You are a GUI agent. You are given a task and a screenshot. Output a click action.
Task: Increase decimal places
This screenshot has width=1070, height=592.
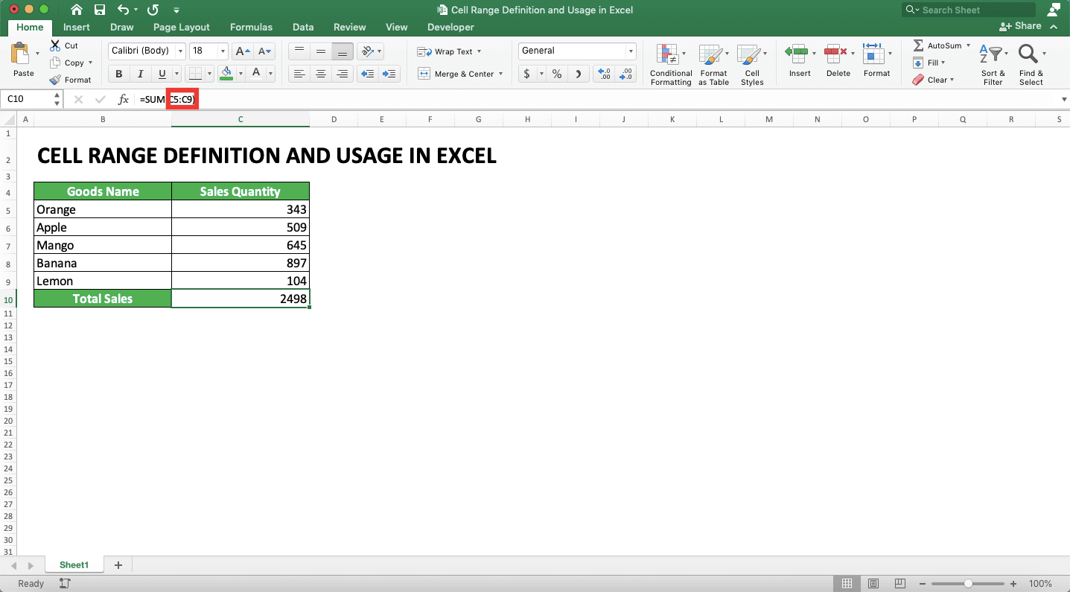click(x=605, y=74)
